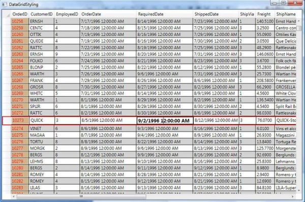Image resolution: width=305 pixels, height=202 pixels.
Task: Select ShipName cell LILA-Super
Action: pos(286,188)
